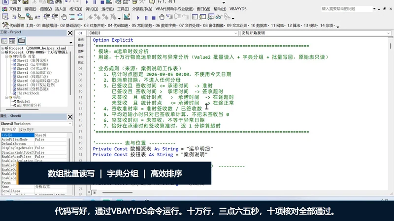Switch to Full Module View at code pane bottom
394x221 pixels.
94,193
